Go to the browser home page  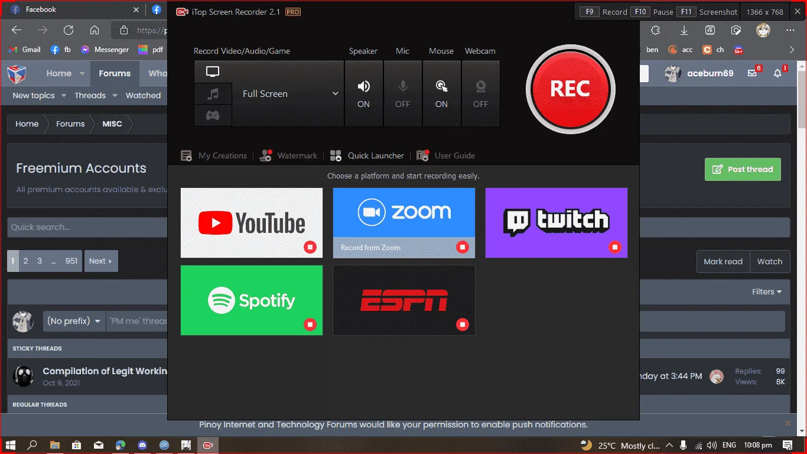coord(95,30)
